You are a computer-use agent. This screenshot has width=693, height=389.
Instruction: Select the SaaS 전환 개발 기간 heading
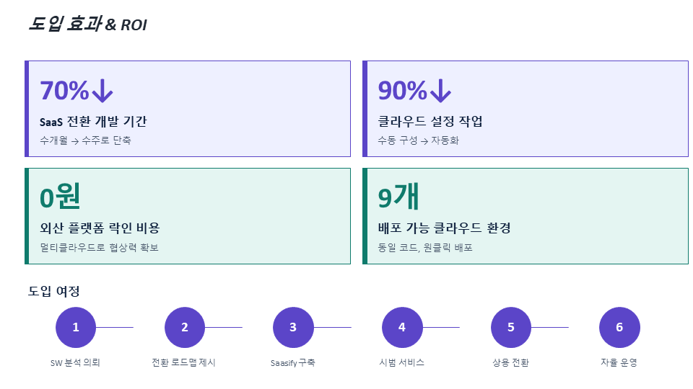pos(93,122)
